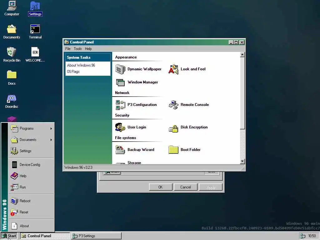320x240 pixels.
Task: Open Disk Encryption padlock icon
Action: pyautogui.click(x=173, y=128)
